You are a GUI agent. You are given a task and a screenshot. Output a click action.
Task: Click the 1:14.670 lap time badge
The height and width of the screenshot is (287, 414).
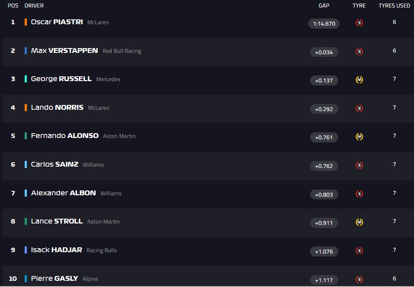click(324, 24)
